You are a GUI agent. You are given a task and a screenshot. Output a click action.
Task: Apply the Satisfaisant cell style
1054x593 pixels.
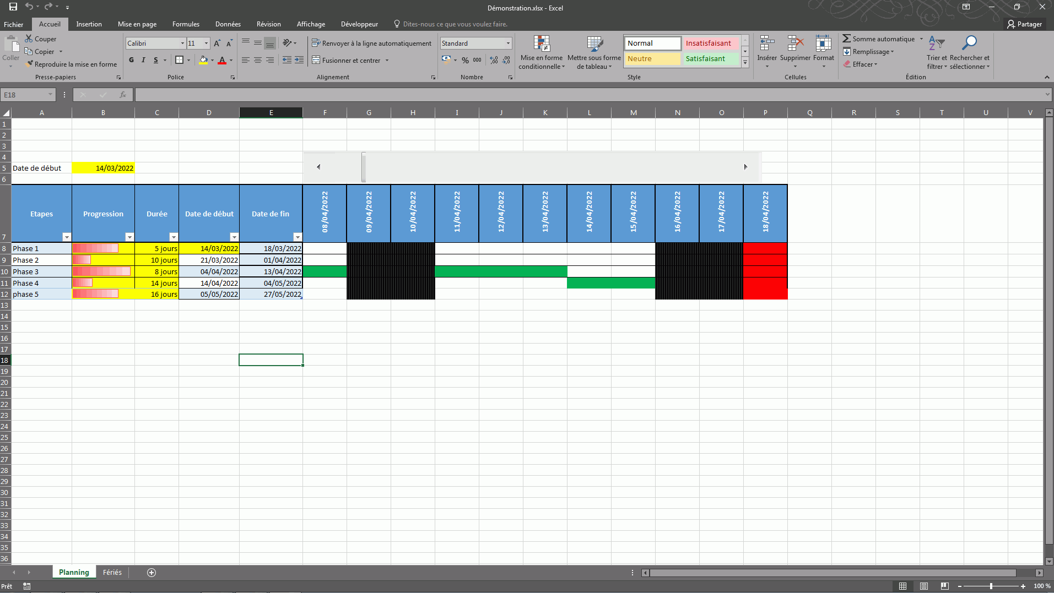click(710, 59)
